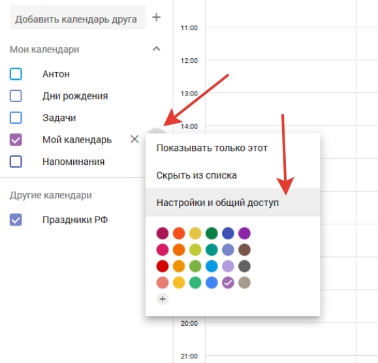This screenshot has height=363, width=378.
Task: Disable the Праздники РФ calendar checkbox
Action: (x=16, y=220)
